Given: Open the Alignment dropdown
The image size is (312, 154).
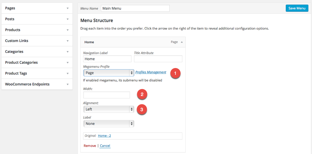Looking at the screenshot, I should pyautogui.click(x=109, y=109).
